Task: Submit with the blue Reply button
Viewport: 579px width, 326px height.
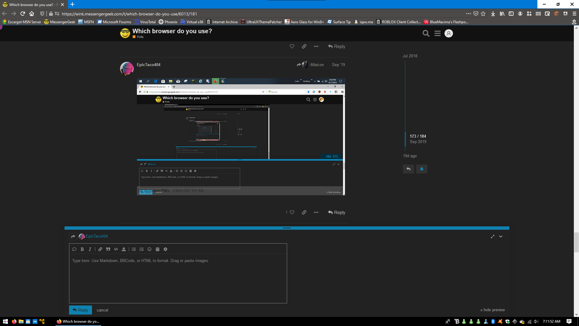Action: click(x=81, y=310)
